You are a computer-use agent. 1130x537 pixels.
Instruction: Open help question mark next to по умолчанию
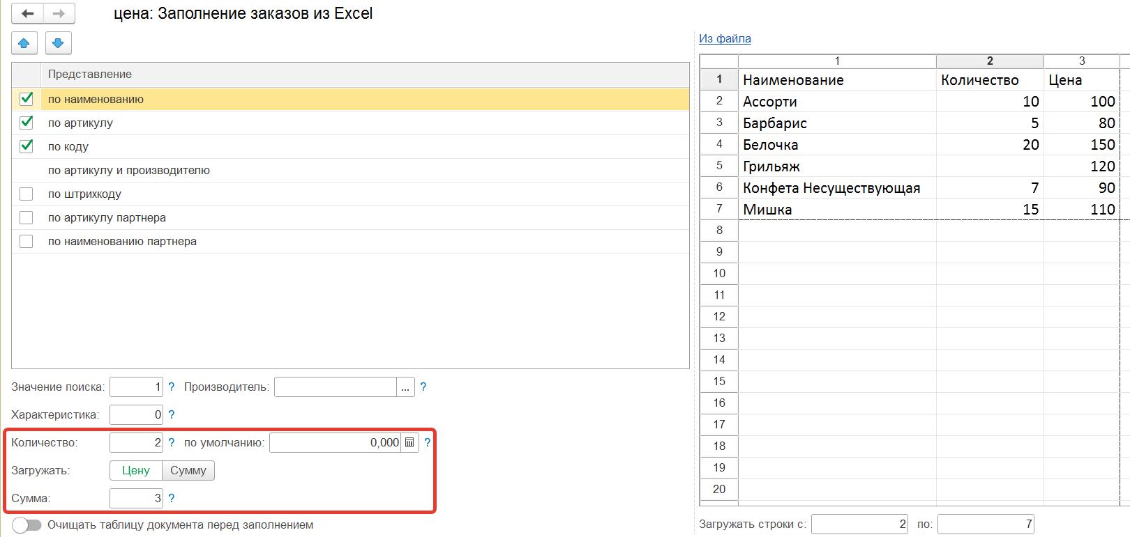click(427, 442)
